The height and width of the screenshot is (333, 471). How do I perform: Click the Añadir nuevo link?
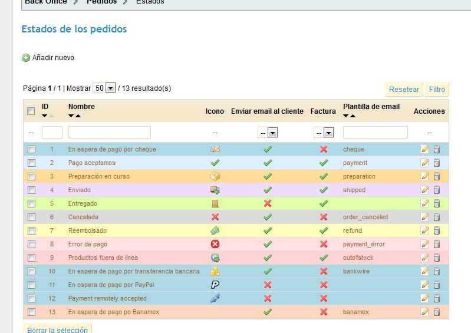53,58
